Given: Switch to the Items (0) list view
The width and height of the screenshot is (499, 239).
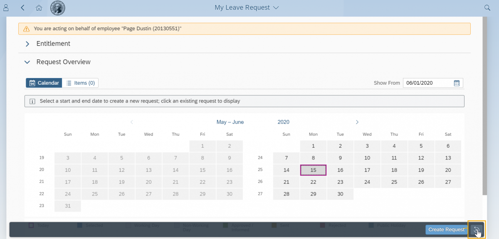Looking at the screenshot, I should pos(81,83).
